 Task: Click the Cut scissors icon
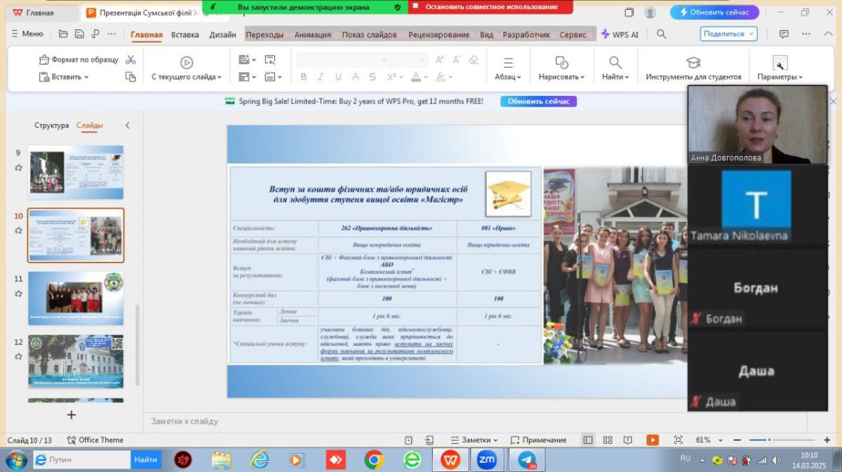pyautogui.click(x=131, y=60)
